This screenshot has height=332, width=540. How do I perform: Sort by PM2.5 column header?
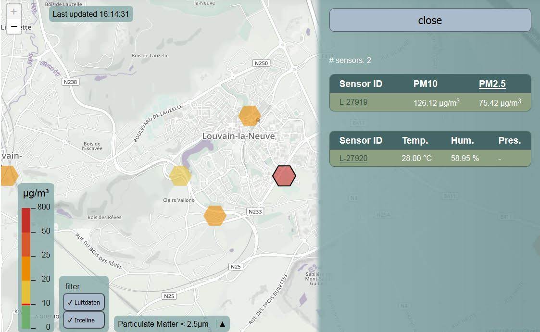pyautogui.click(x=492, y=84)
